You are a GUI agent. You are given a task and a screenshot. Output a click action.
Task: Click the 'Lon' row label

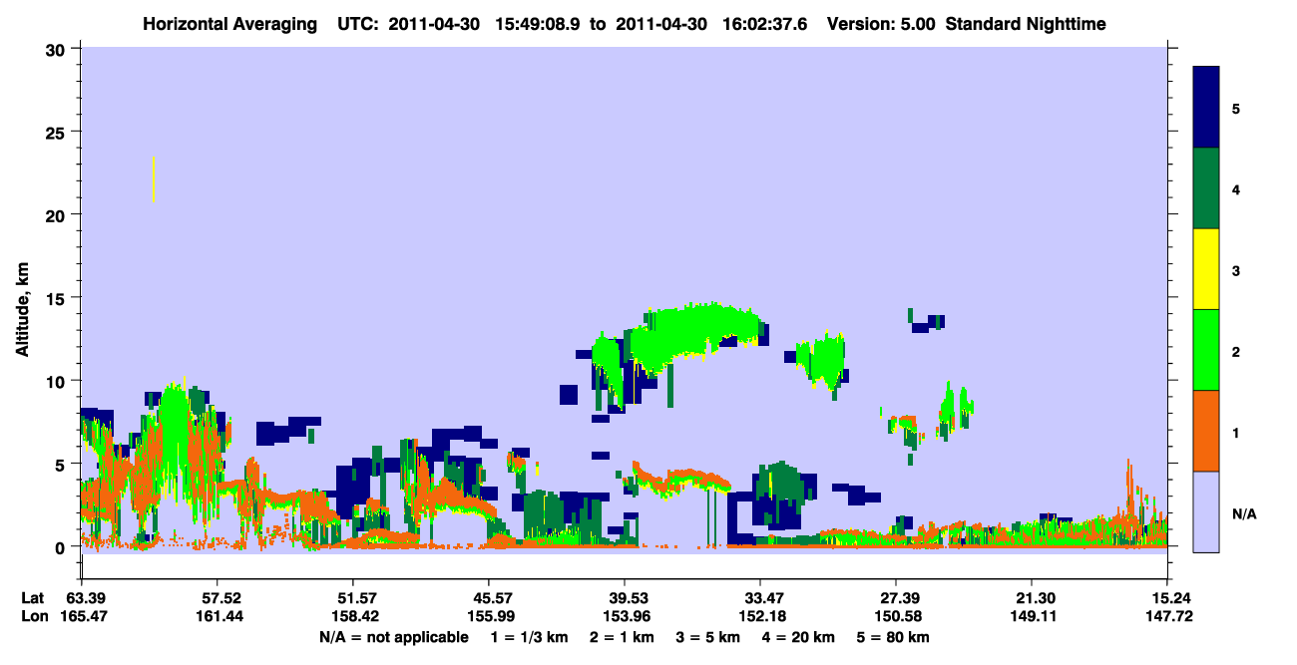33,616
